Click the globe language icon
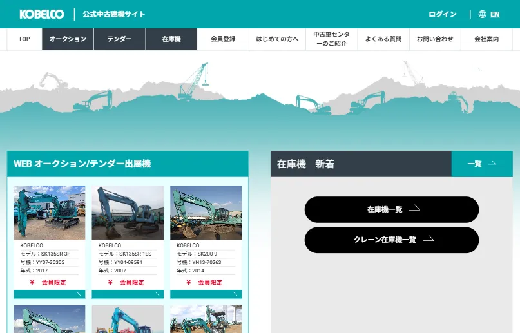The image size is (520, 333). 482,14
